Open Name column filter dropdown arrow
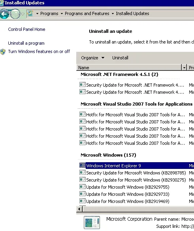The width and height of the screenshot is (194, 231). (x=184, y=68)
